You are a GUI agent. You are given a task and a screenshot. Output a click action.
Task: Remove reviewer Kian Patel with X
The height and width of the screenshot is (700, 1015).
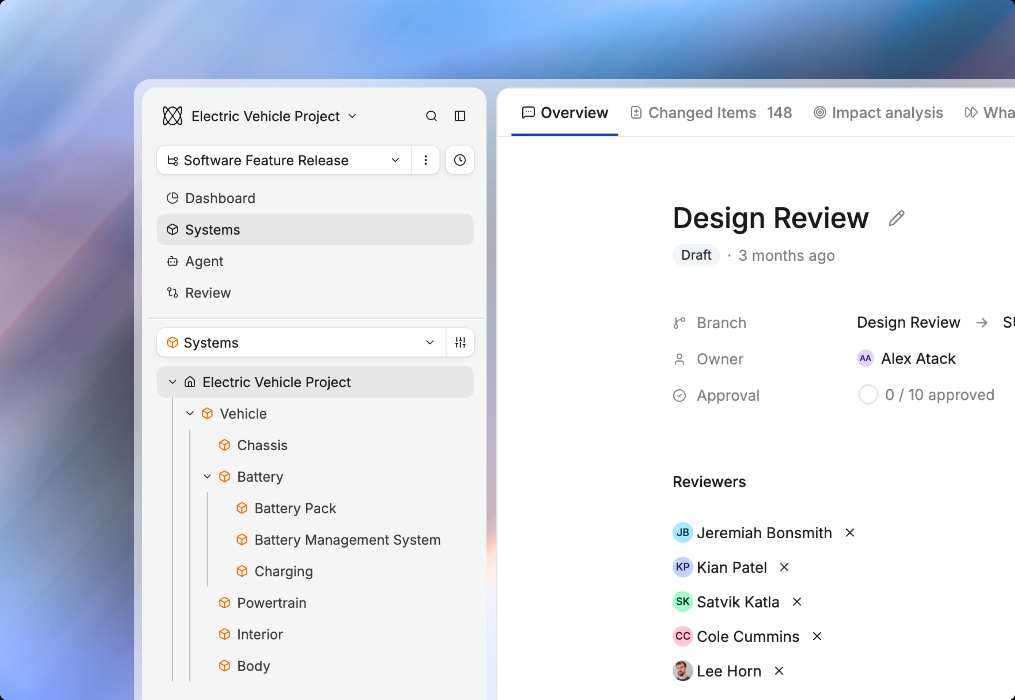[784, 567]
